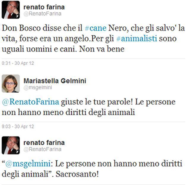187x185 pixels.
Task: Click the '9:03 - 30 Apr 12' timestamp
Action: (x=18, y=126)
